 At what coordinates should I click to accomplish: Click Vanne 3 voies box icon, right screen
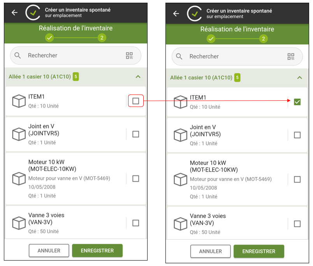[x=181, y=224]
